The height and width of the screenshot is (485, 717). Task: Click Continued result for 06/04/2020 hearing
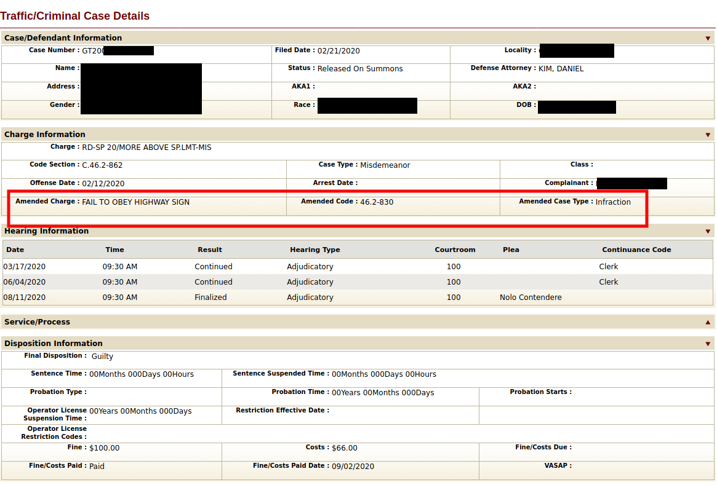(214, 282)
